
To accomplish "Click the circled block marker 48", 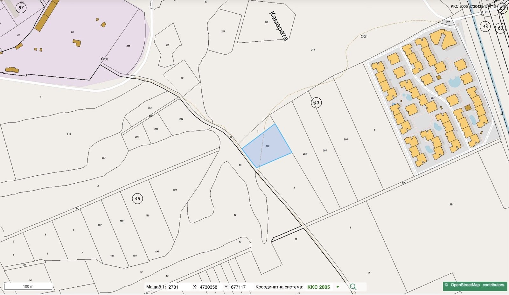I will [137, 199].
